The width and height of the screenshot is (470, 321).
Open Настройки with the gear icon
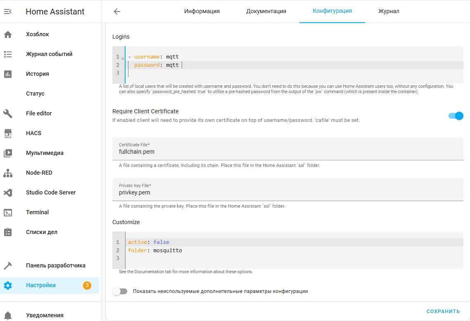[40, 285]
